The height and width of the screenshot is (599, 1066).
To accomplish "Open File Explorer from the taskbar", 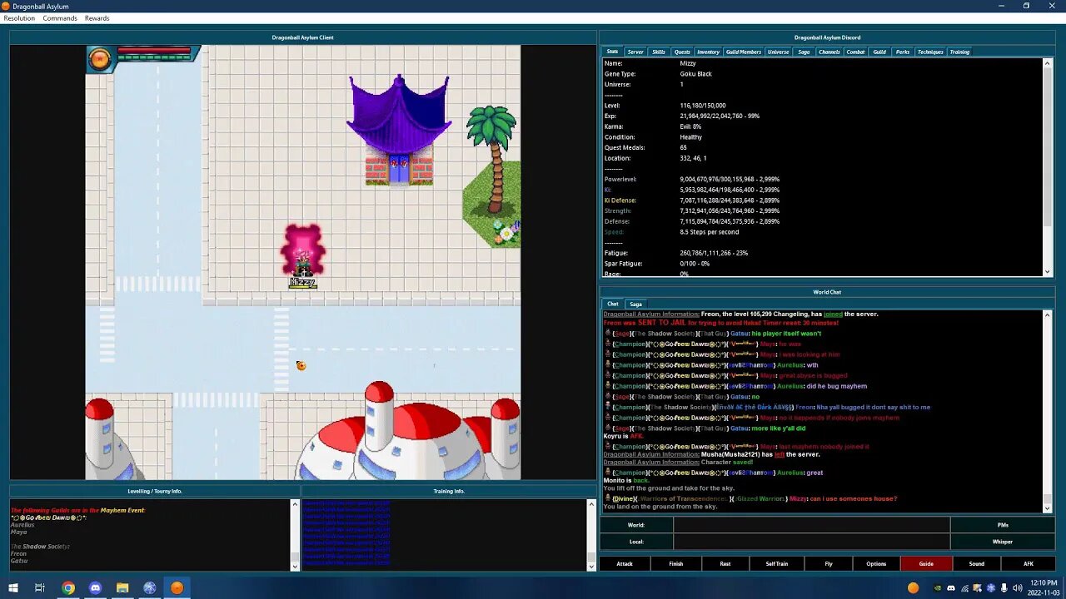I will pos(122,587).
